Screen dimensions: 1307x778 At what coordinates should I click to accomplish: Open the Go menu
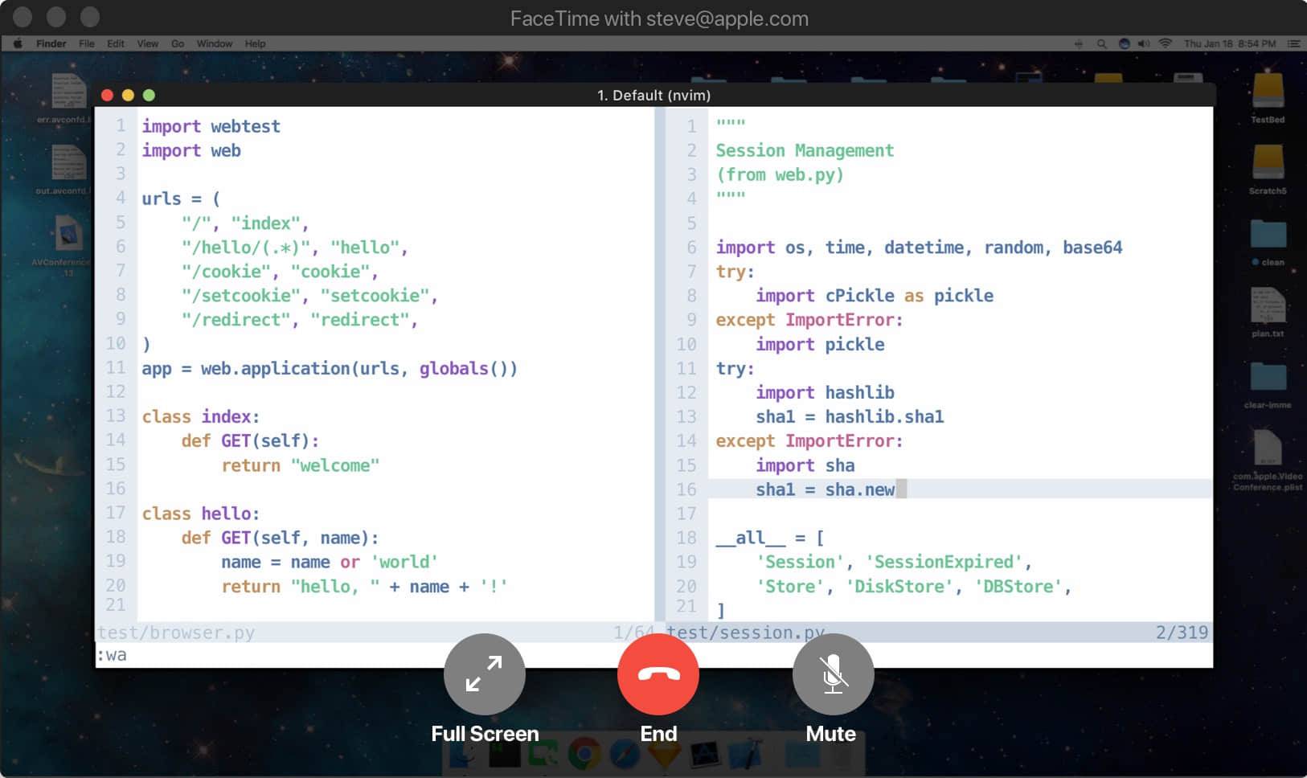coord(178,43)
